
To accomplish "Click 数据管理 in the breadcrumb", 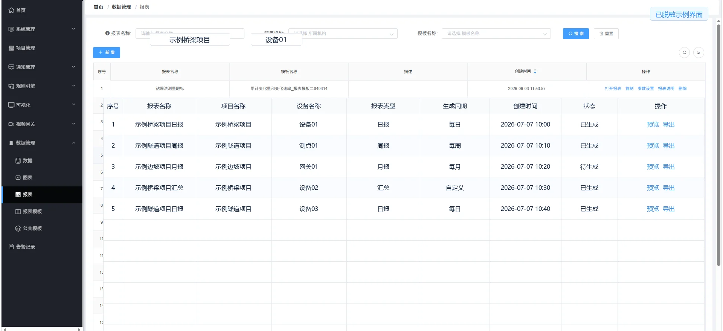I will [x=121, y=7].
